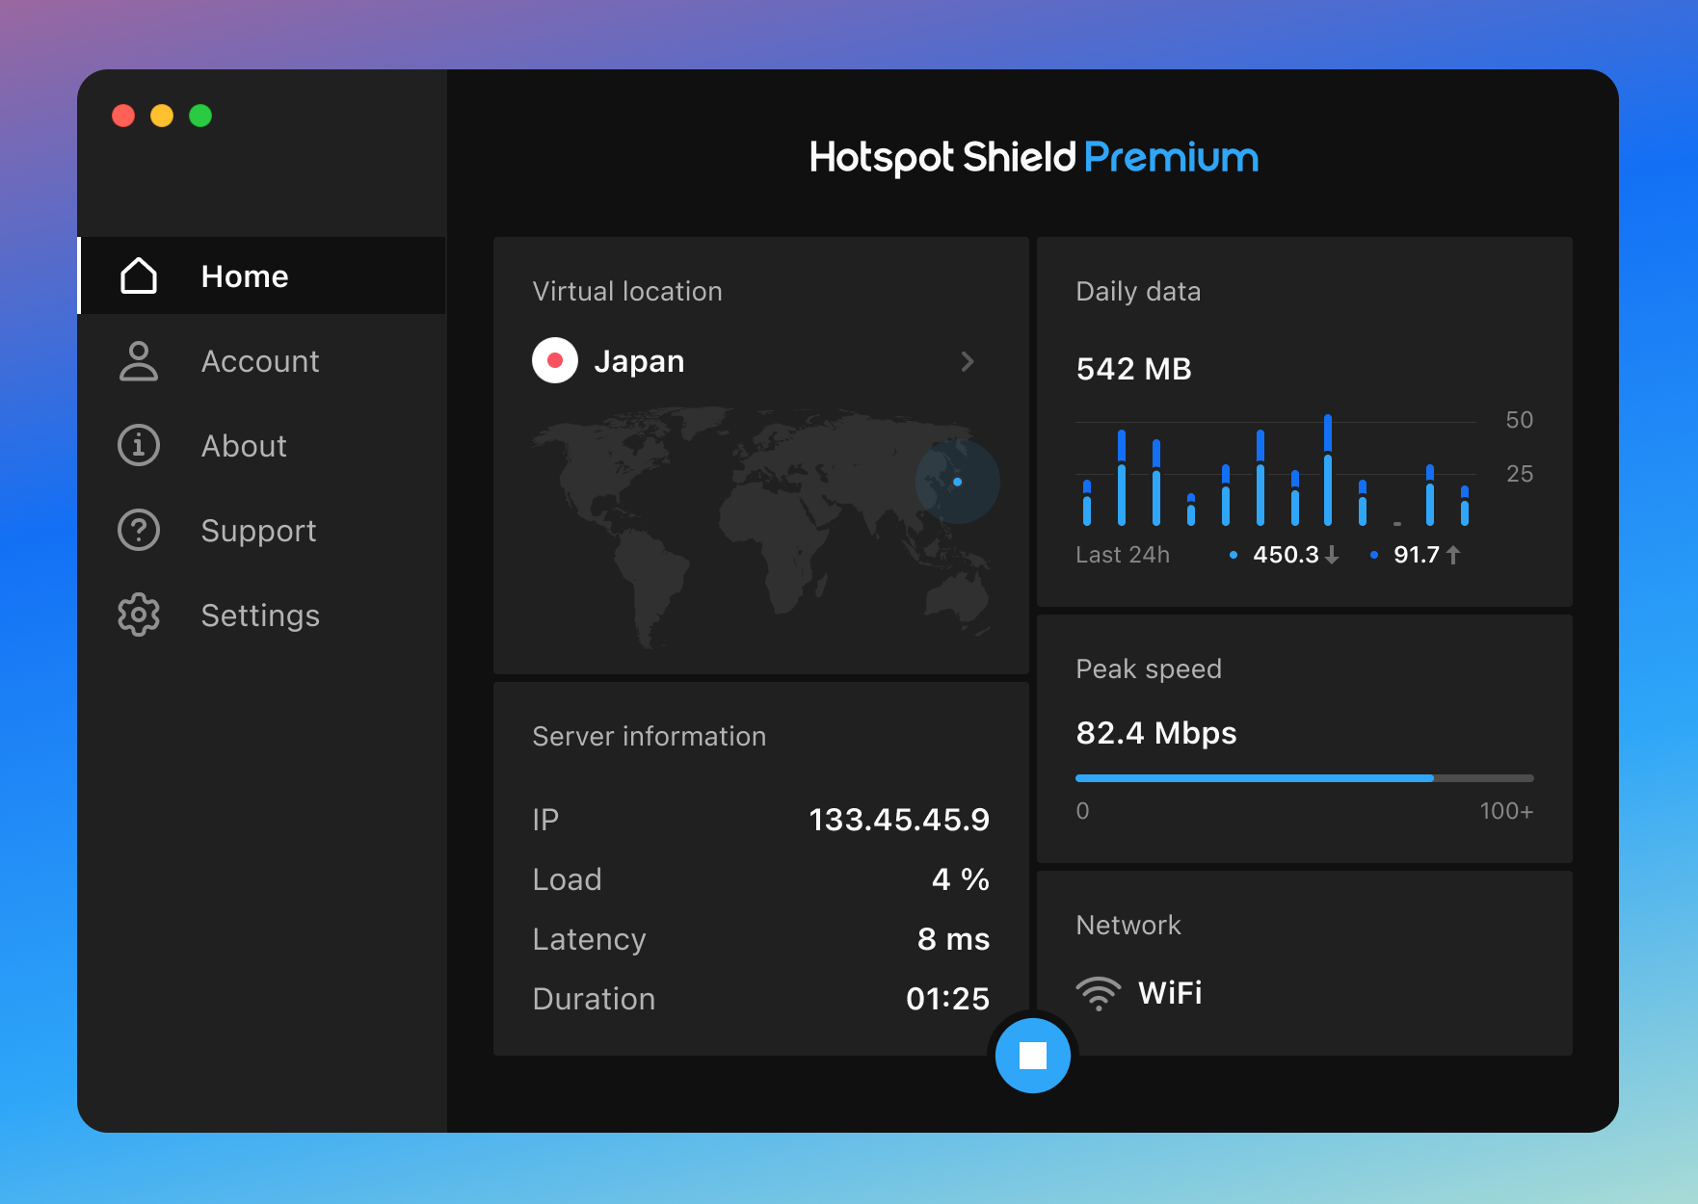This screenshot has width=1698, height=1204.
Task: Click the Latency value 8 ms
Action: pos(953,939)
